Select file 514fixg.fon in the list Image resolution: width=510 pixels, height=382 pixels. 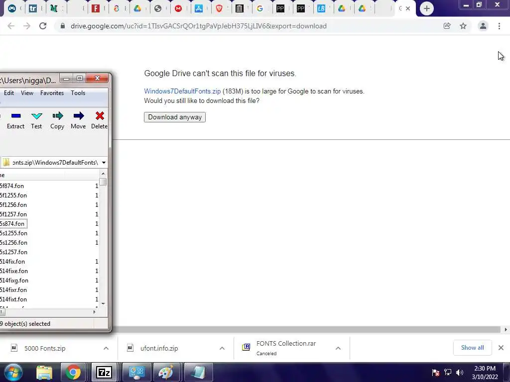(14, 280)
